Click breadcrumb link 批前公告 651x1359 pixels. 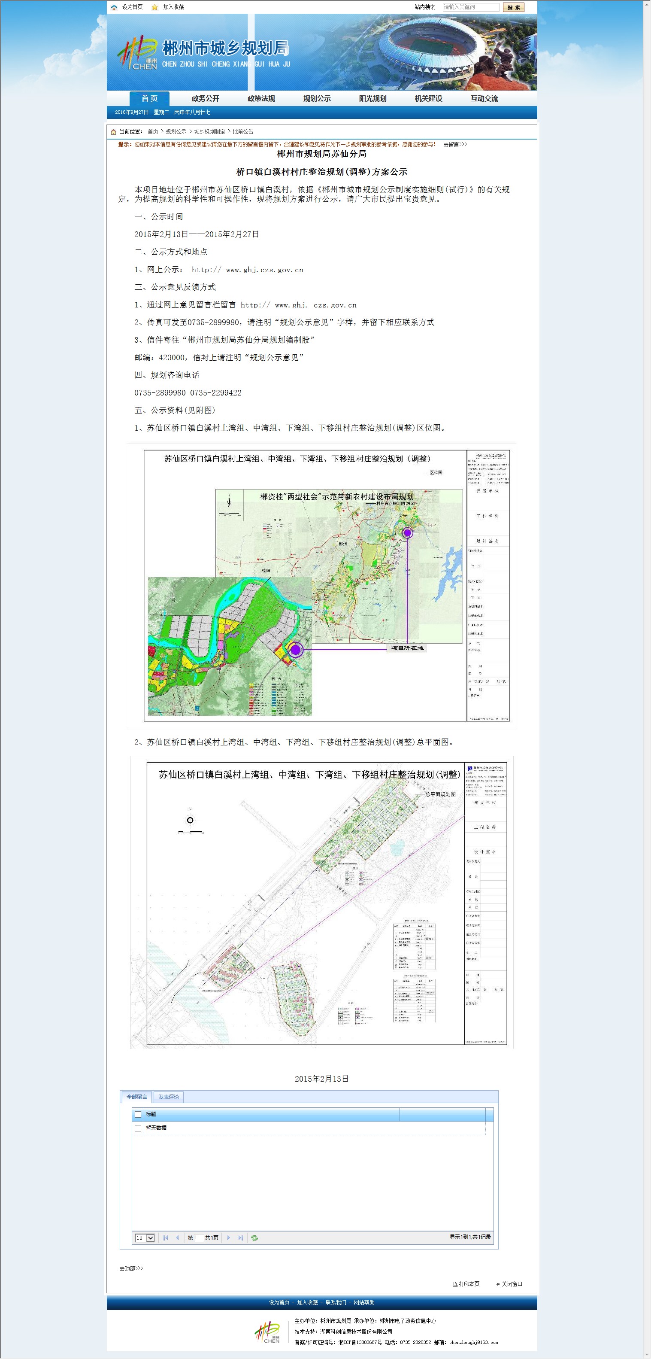point(243,132)
